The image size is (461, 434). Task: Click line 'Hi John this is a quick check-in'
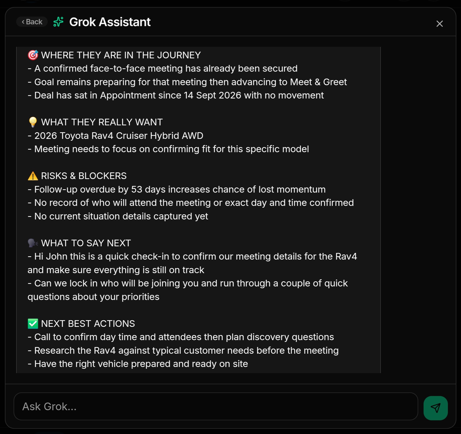pyautogui.click(x=192, y=263)
